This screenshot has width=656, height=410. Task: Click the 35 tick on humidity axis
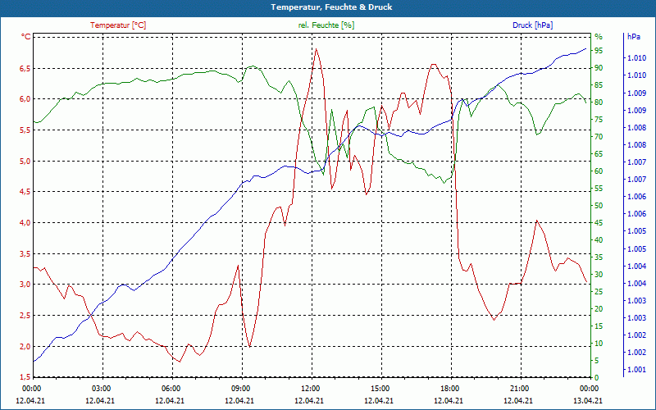[599, 257]
